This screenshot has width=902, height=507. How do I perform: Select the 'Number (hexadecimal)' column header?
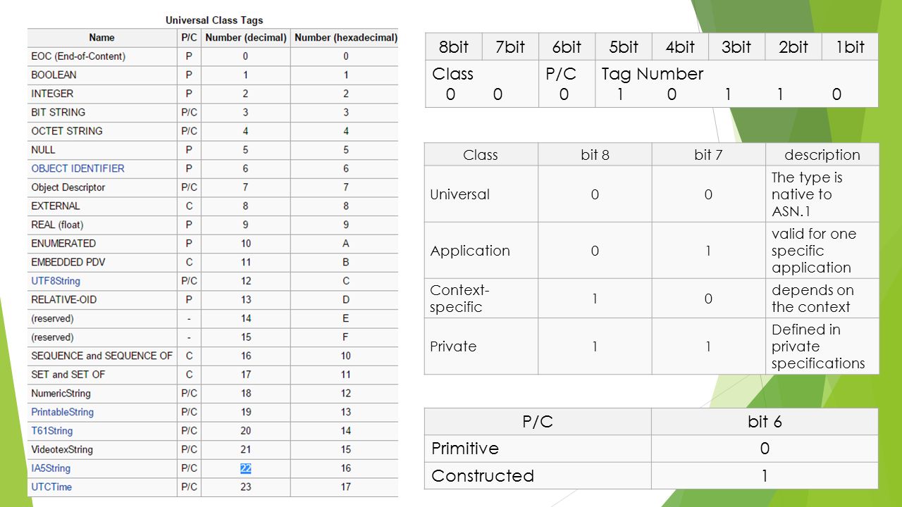345,37
